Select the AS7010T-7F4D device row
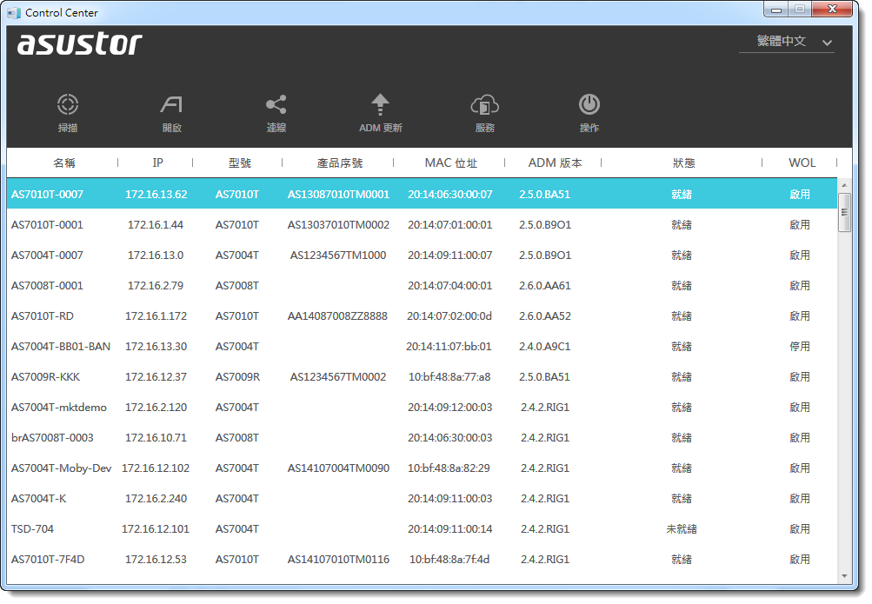The width and height of the screenshot is (872, 604). (x=423, y=559)
